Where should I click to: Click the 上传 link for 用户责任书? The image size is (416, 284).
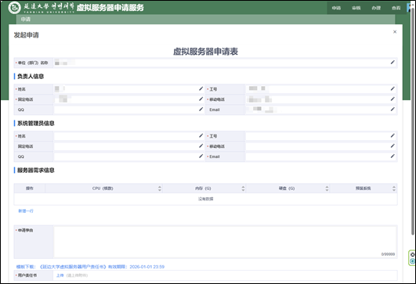60,275
